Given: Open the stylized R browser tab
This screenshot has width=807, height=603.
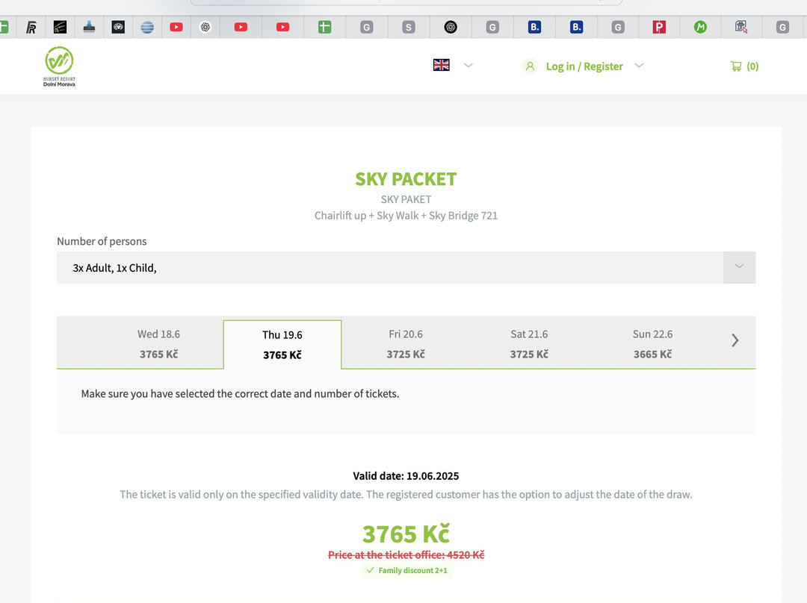Looking at the screenshot, I should [x=31, y=28].
